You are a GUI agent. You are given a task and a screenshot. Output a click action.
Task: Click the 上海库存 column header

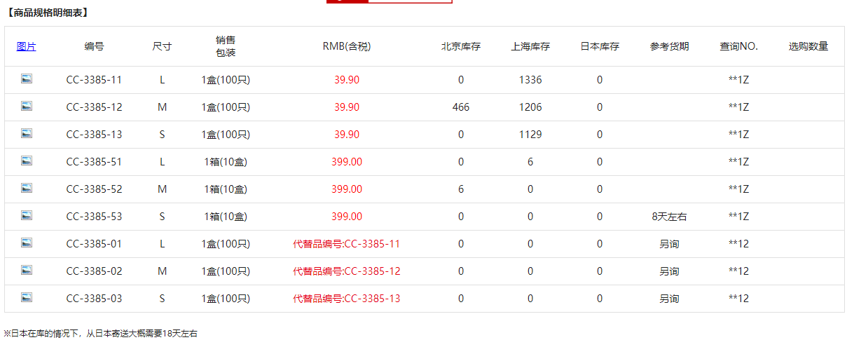(530, 46)
